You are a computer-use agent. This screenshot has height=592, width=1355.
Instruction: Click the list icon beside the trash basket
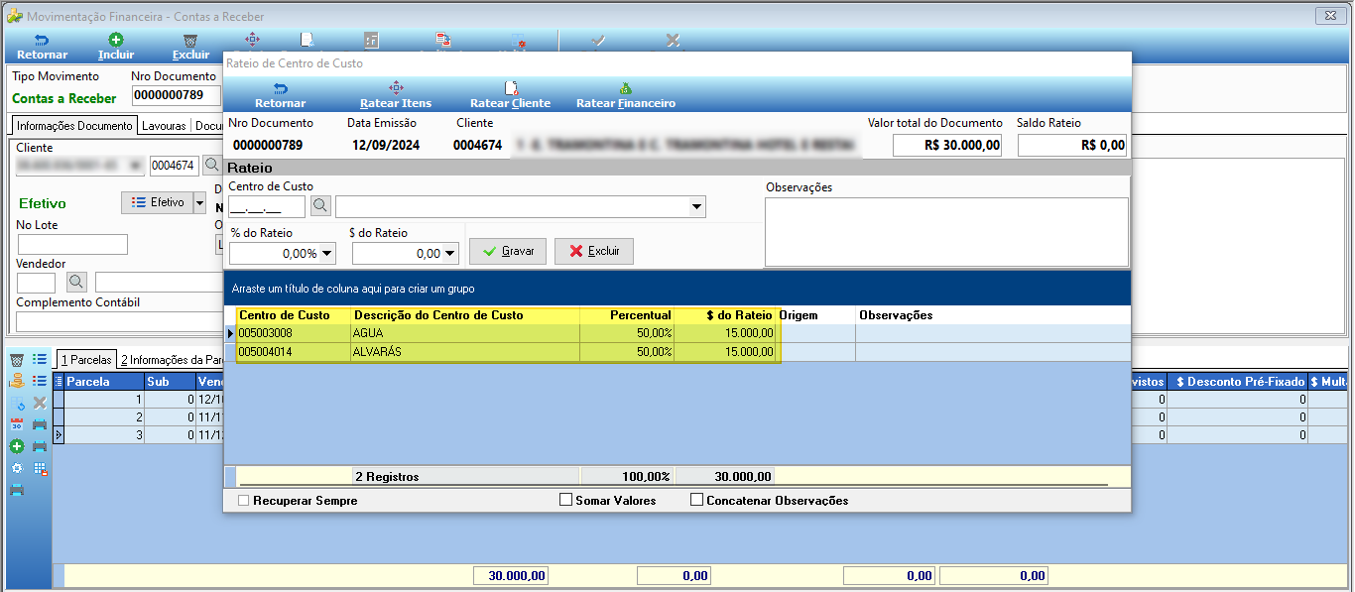[x=40, y=359]
